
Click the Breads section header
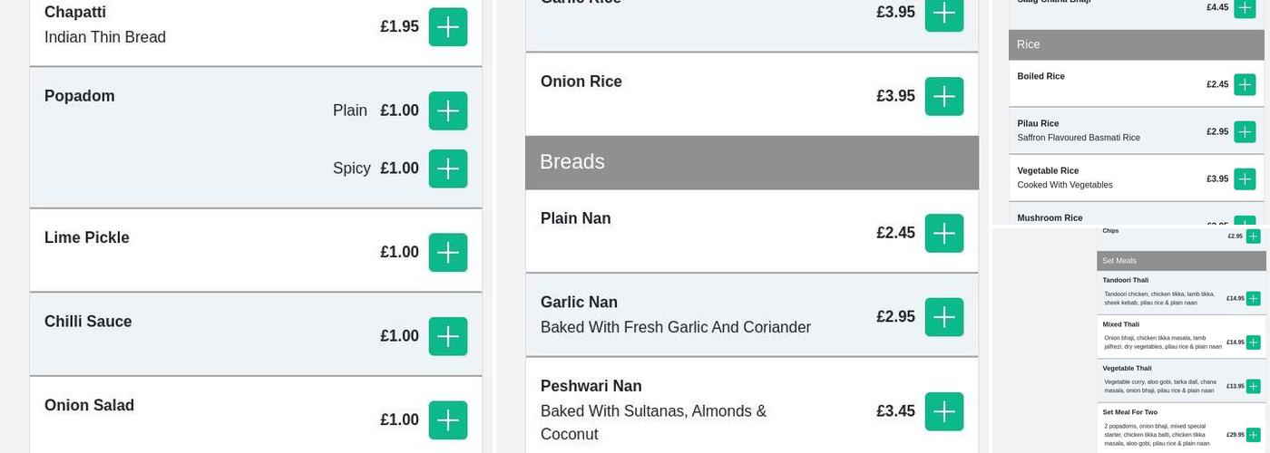coord(752,162)
